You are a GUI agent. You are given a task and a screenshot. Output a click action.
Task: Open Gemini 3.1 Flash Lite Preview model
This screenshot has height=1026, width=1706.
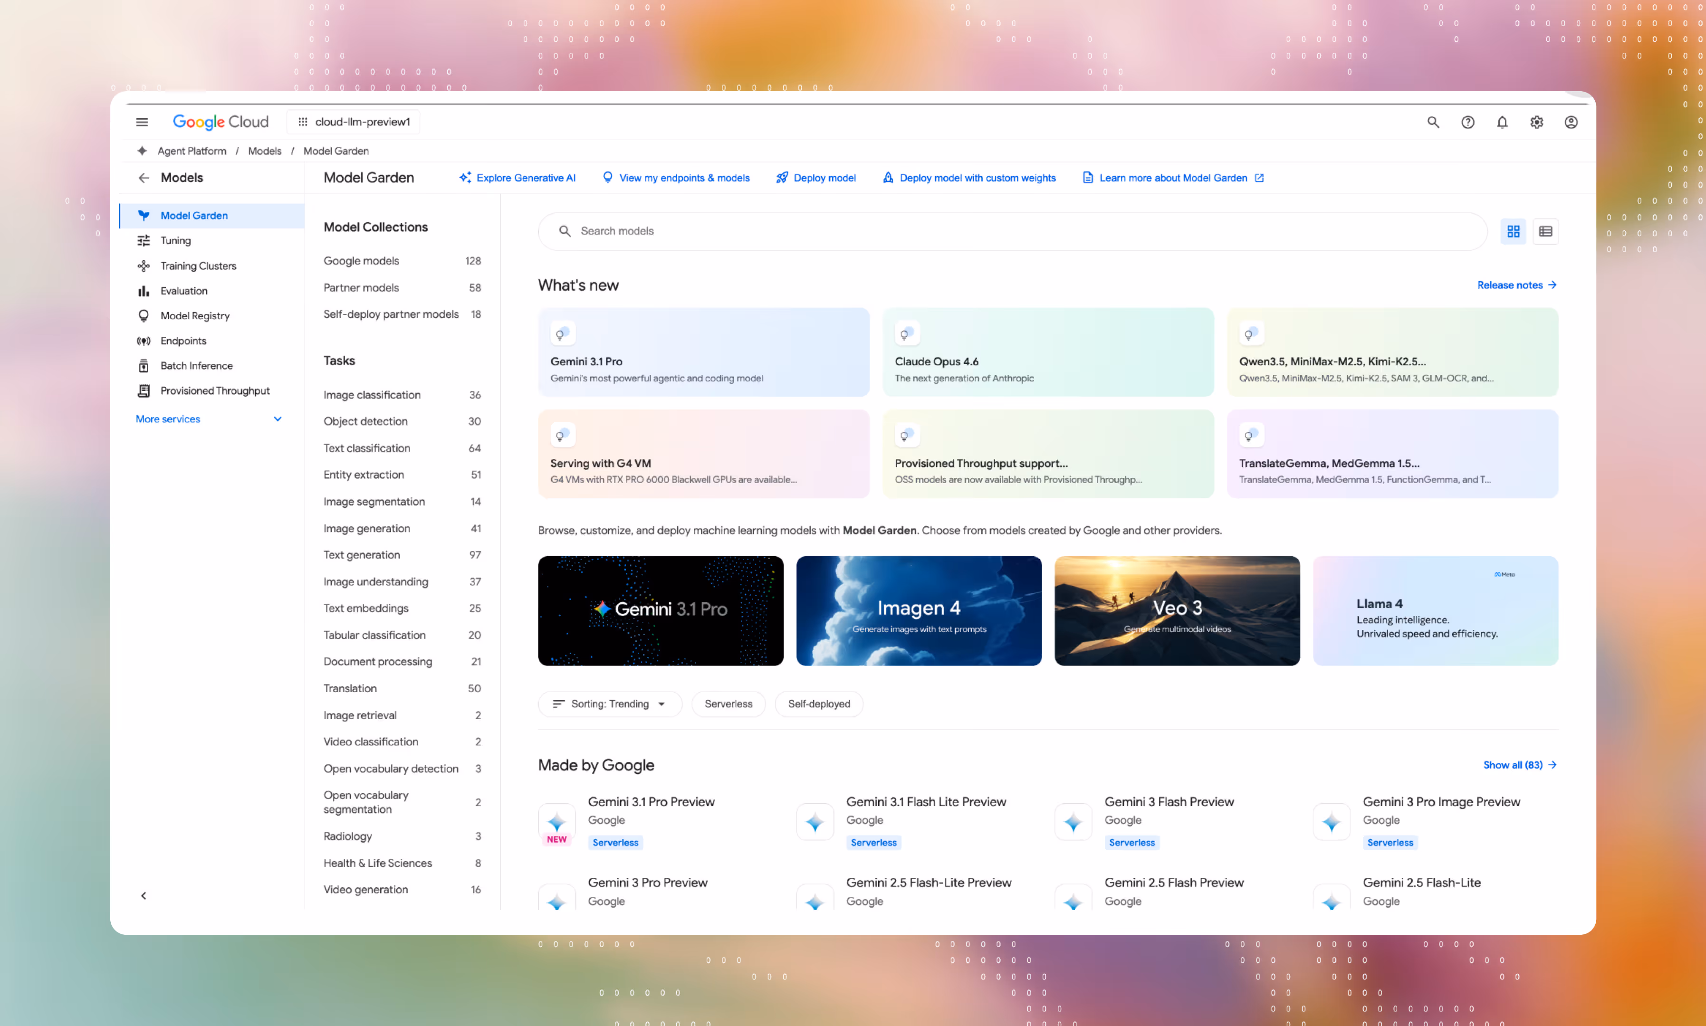click(x=926, y=802)
